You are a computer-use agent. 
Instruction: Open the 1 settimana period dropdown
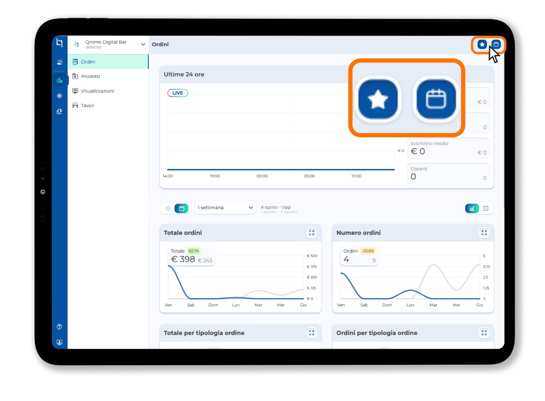pos(225,208)
